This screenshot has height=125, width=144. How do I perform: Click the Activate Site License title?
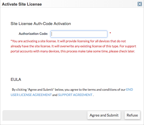coord(22,4)
